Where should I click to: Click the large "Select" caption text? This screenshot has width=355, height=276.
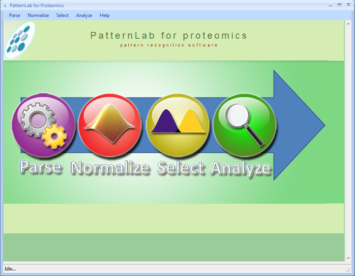pos(181,168)
